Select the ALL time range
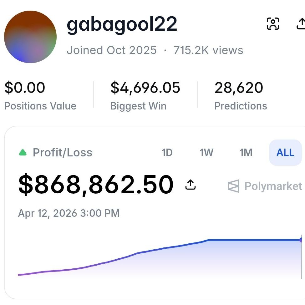305x305 pixels. [x=285, y=153]
